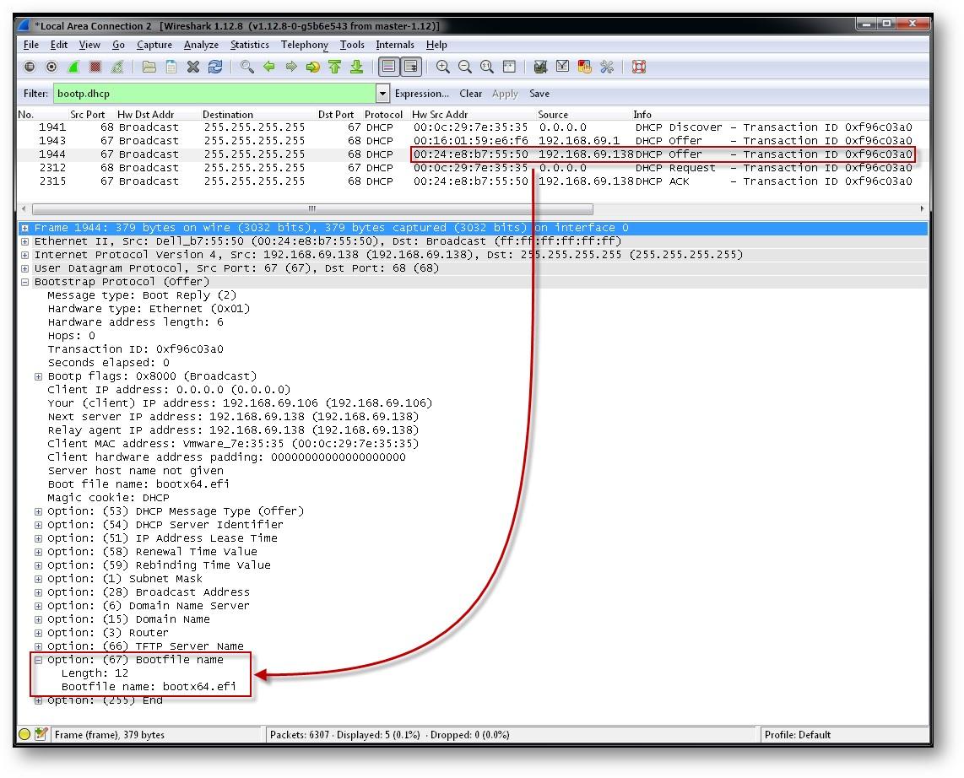Click the expert info status circle
The width and height of the screenshot is (964, 778).
[24, 735]
